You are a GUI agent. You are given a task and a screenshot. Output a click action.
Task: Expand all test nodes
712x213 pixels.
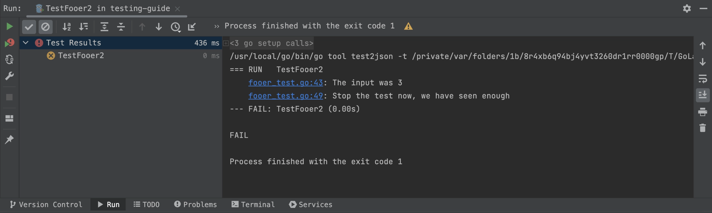point(104,27)
